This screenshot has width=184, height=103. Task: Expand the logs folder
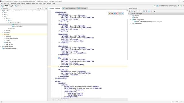click(x=3, y=15)
